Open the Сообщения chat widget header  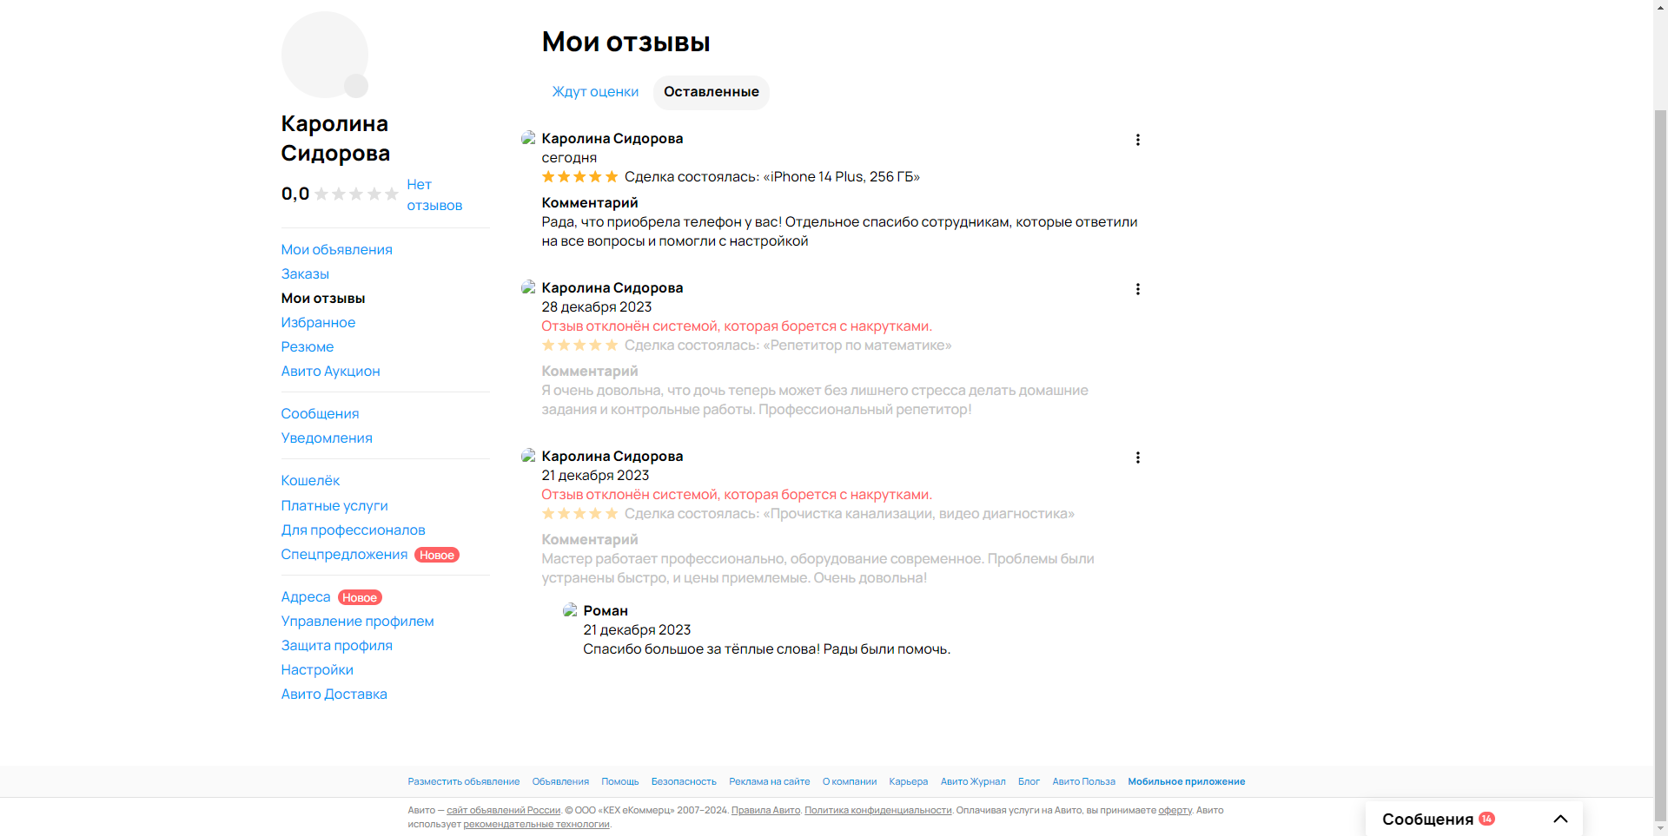pyautogui.click(x=1473, y=819)
